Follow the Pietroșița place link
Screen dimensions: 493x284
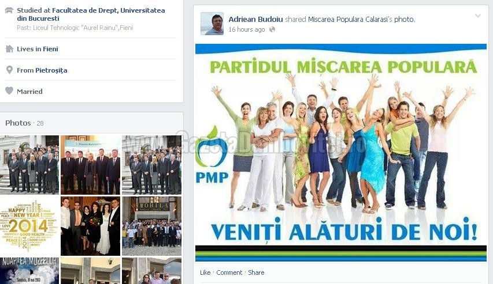pos(51,70)
